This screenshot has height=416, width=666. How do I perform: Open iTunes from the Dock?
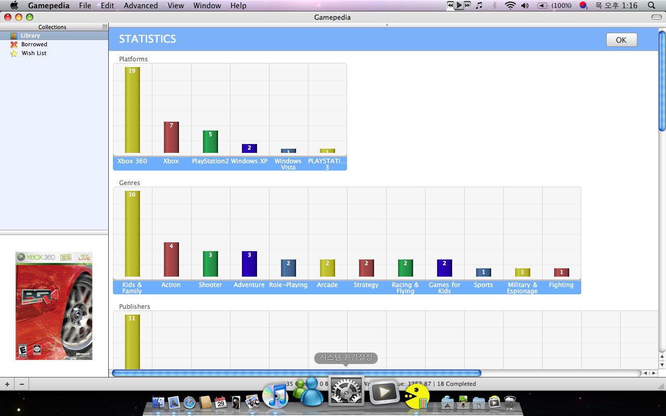(275, 396)
